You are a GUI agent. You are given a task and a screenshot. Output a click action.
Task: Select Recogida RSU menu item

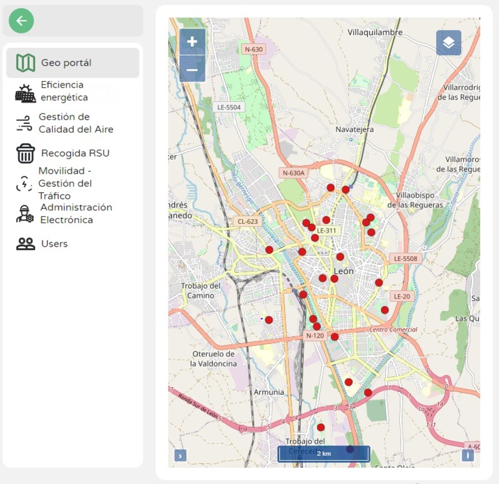point(75,153)
